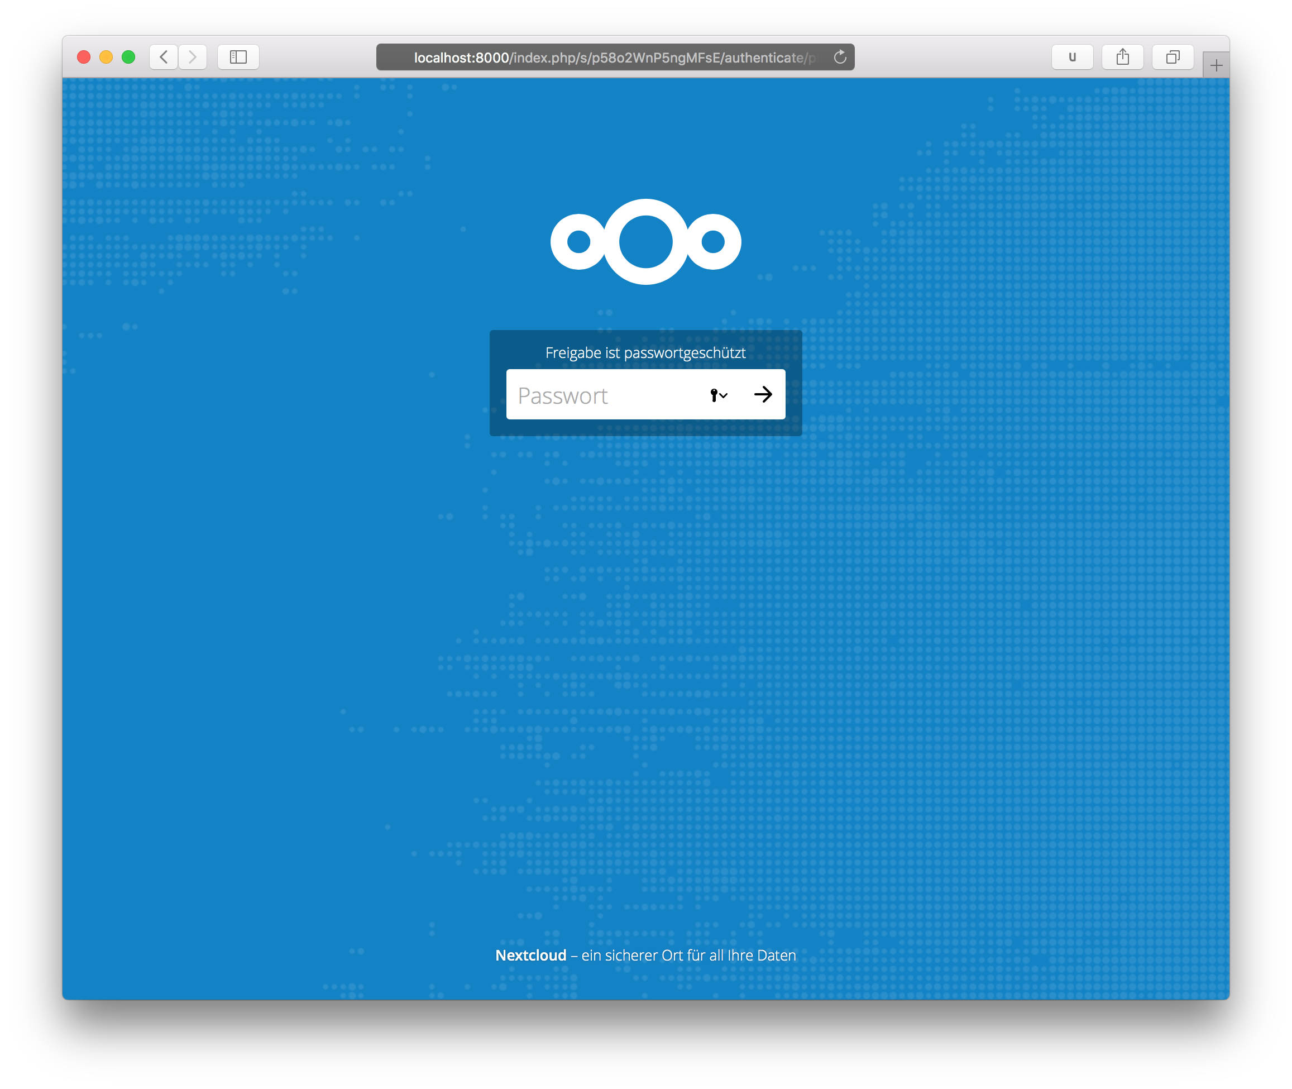Go back to the previous page
This screenshot has height=1089, width=1292.
164,58
